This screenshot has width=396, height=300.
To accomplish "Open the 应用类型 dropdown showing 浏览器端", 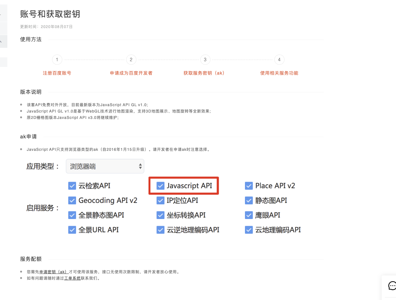I will pyautogui.click(x=105, y=166).
